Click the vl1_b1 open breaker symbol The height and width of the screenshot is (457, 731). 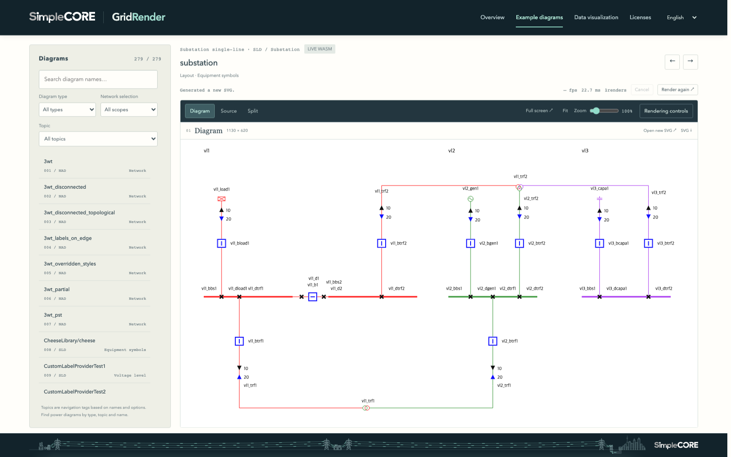[x=313, y=297]
